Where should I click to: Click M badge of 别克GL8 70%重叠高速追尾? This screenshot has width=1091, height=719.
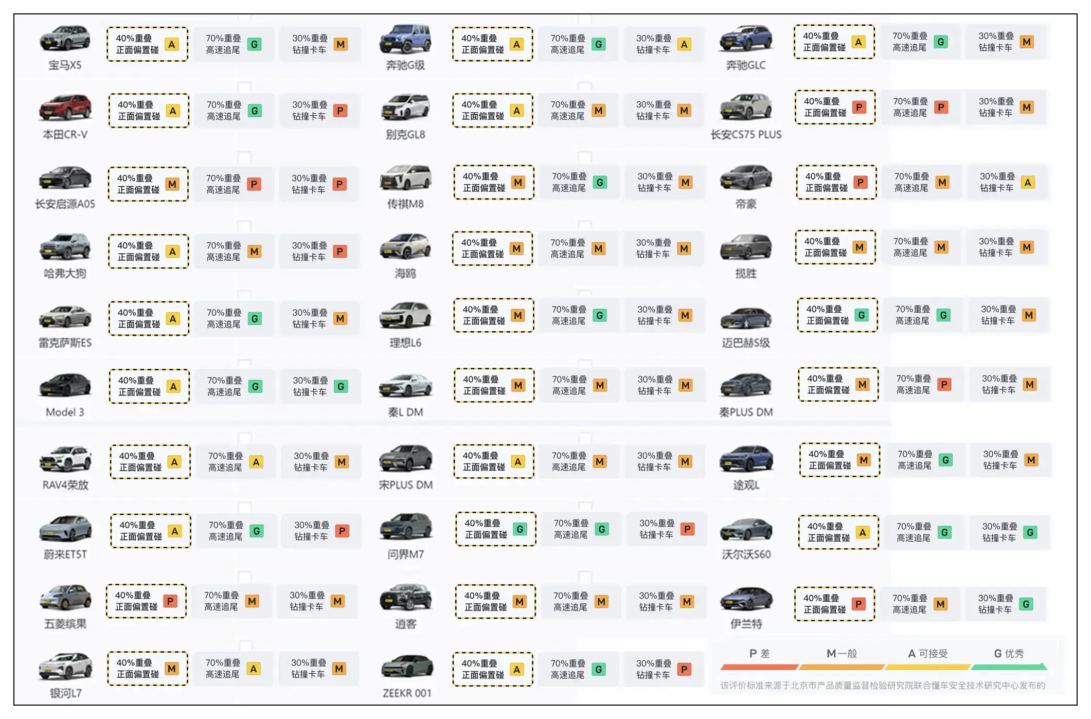(x=599, y=111)
